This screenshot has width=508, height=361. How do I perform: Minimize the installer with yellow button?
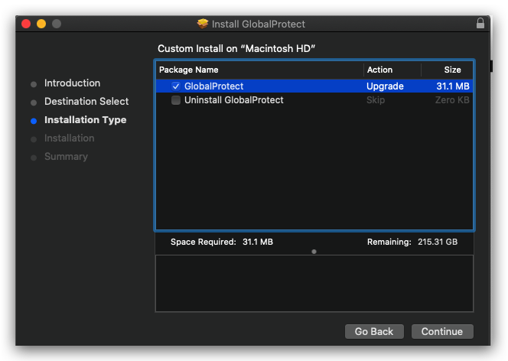click(41, 24)
